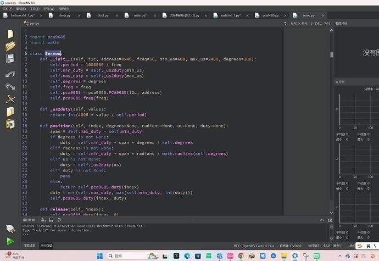The width and height of the screenshot is (379, 261).
Task: Close the helloworld_1.py tab
Action: (41, 15)
